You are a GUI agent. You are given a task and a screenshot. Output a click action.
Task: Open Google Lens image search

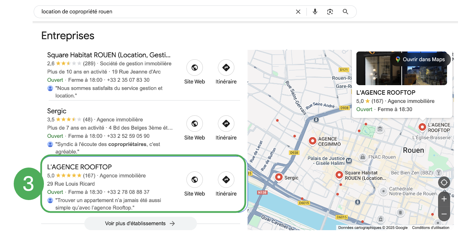click(330, 12)
